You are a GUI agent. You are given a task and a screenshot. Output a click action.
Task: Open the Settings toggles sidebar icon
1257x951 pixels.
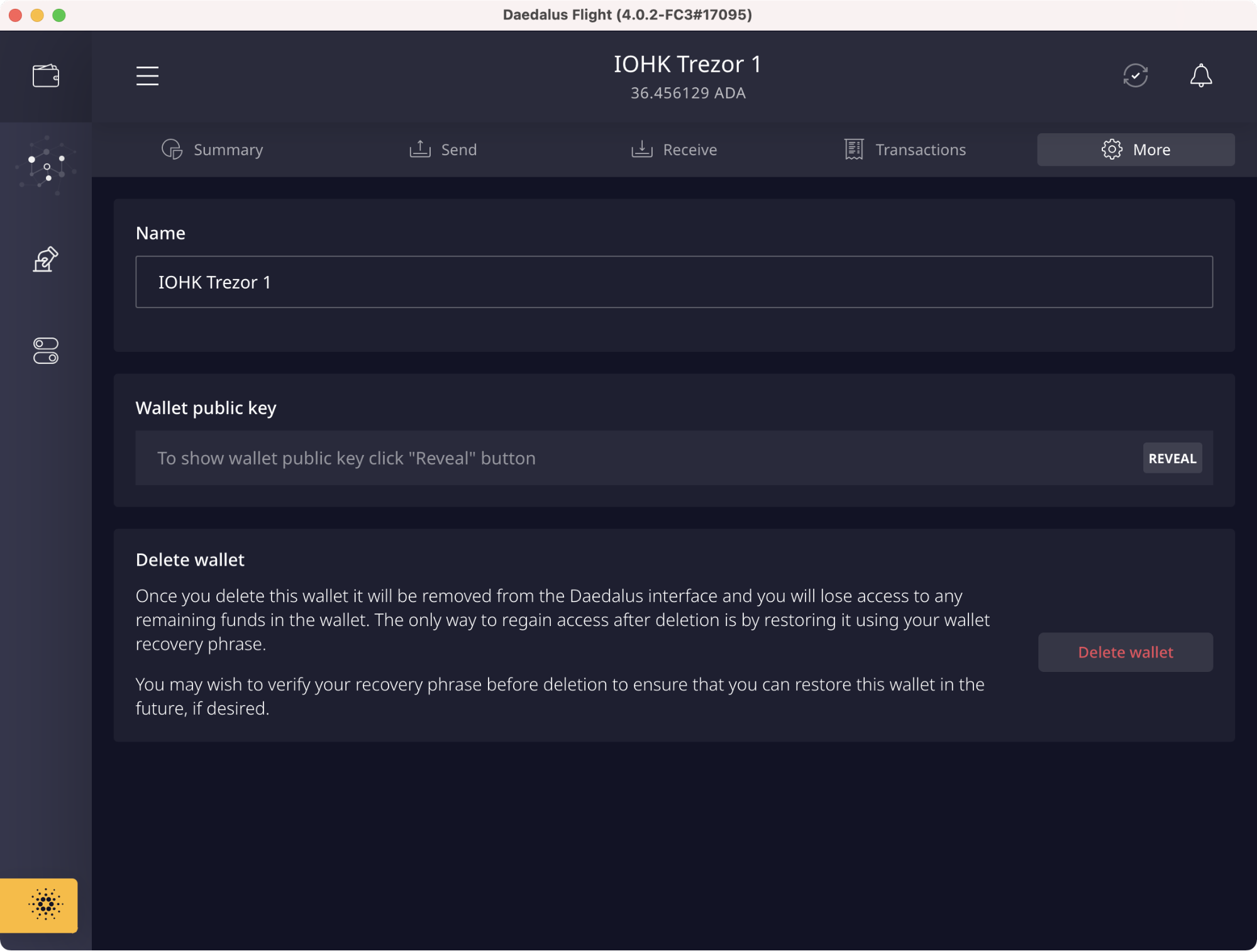pos(46,351)
